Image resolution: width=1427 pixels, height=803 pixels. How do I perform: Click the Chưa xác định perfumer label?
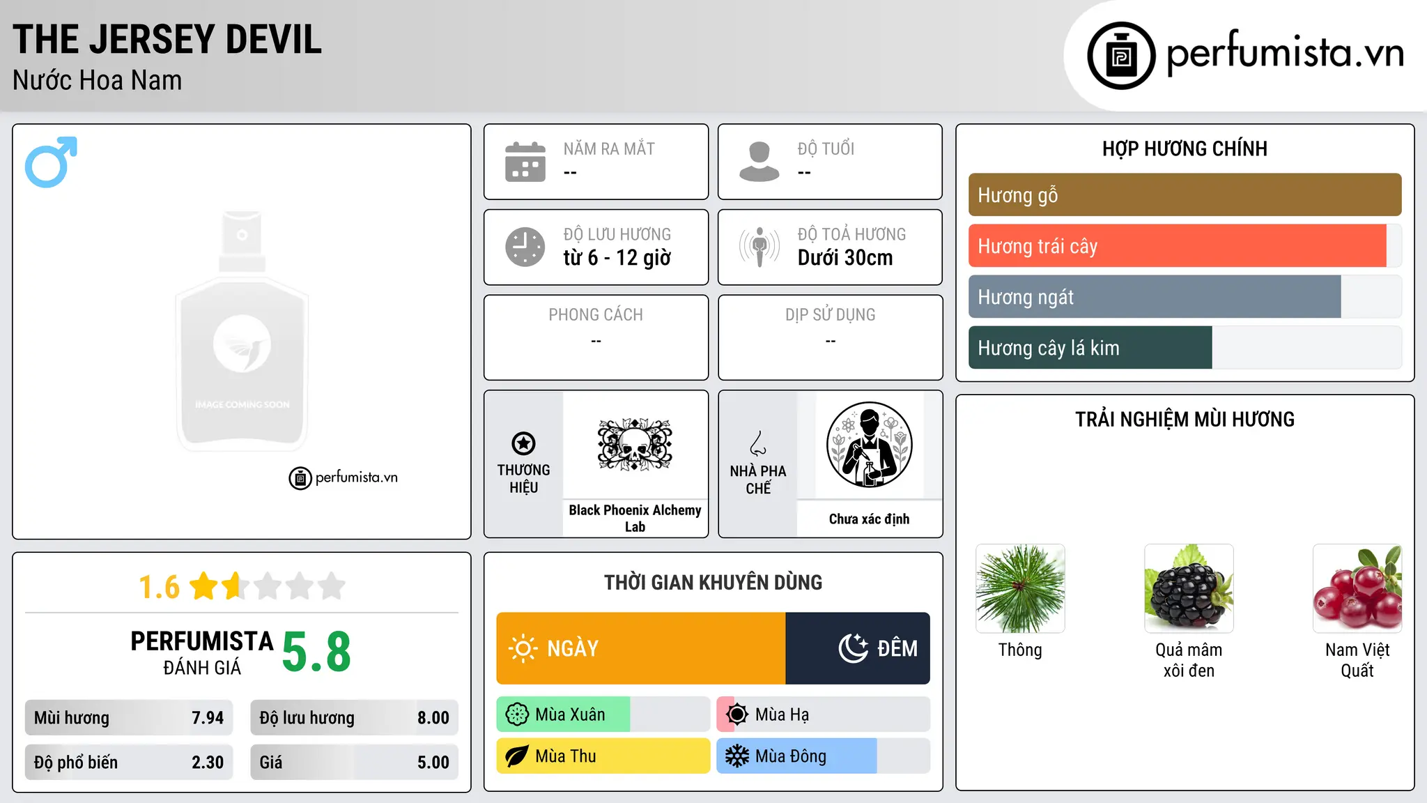pyautogui.click(x=869, y=519)
